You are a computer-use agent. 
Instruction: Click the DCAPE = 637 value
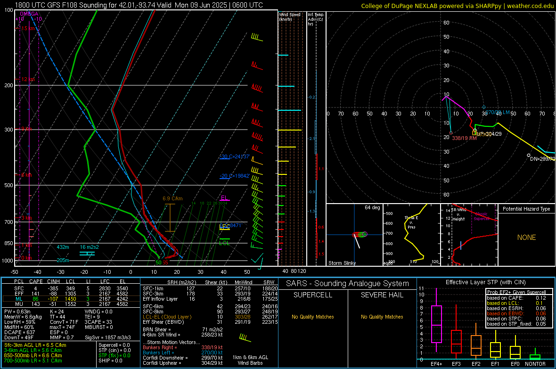[19, 332]
